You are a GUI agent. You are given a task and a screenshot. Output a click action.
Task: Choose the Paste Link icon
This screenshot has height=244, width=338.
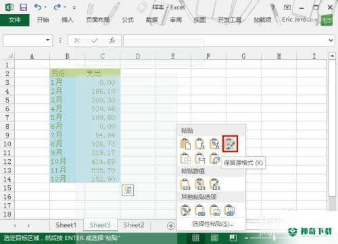(200, 210)
